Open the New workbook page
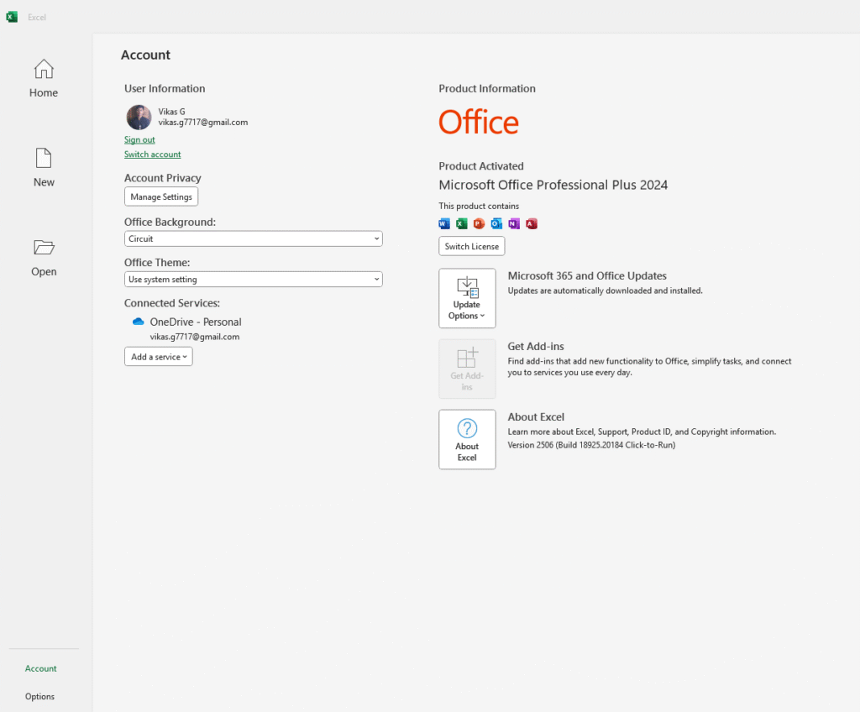 click(x=44, y=168)
